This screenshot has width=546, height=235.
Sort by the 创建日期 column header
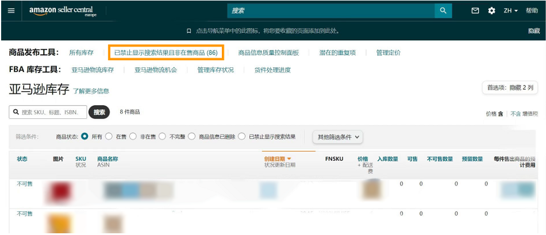coord(278,159)
